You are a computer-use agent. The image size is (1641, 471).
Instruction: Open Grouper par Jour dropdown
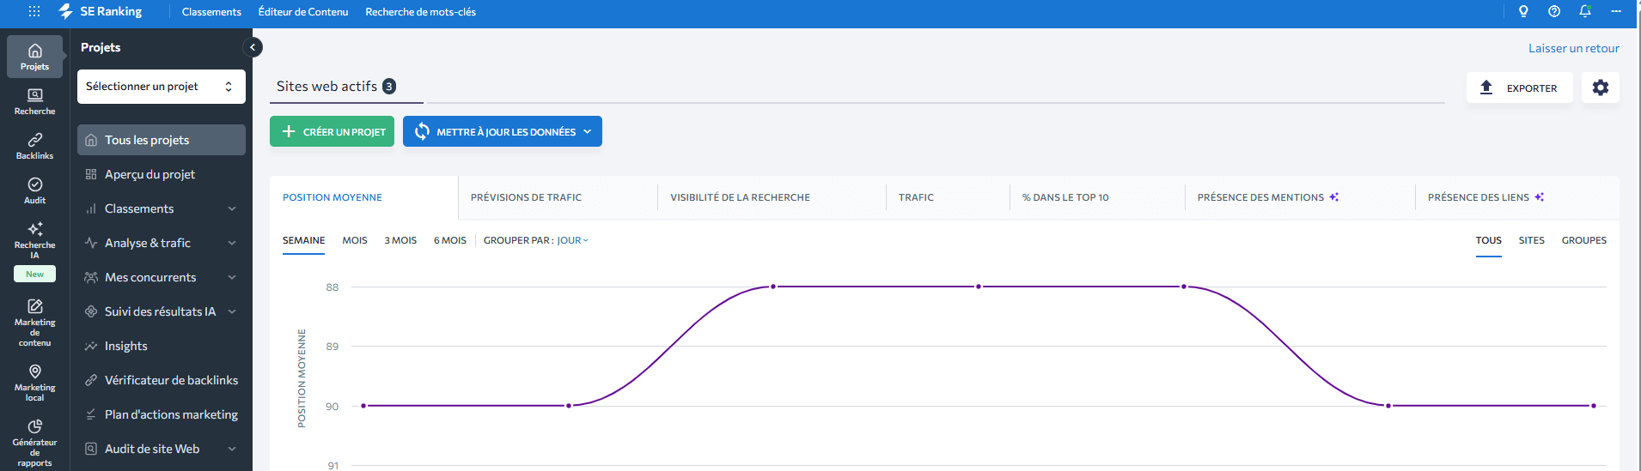tap(572, 240)
